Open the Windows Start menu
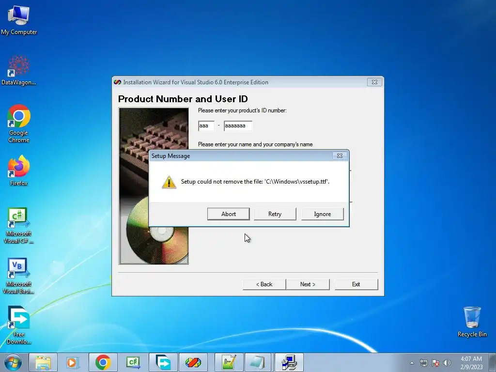 tap(13, 362)
